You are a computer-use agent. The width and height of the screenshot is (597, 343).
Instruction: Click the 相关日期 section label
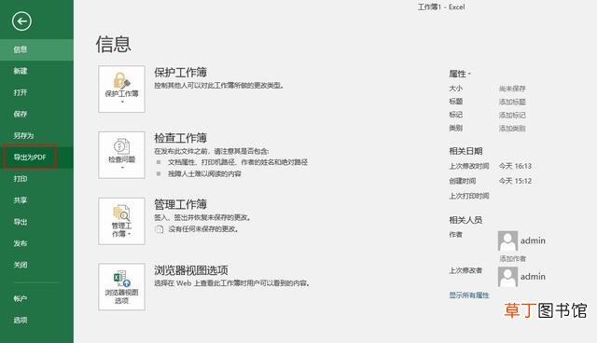coord(465,151)
